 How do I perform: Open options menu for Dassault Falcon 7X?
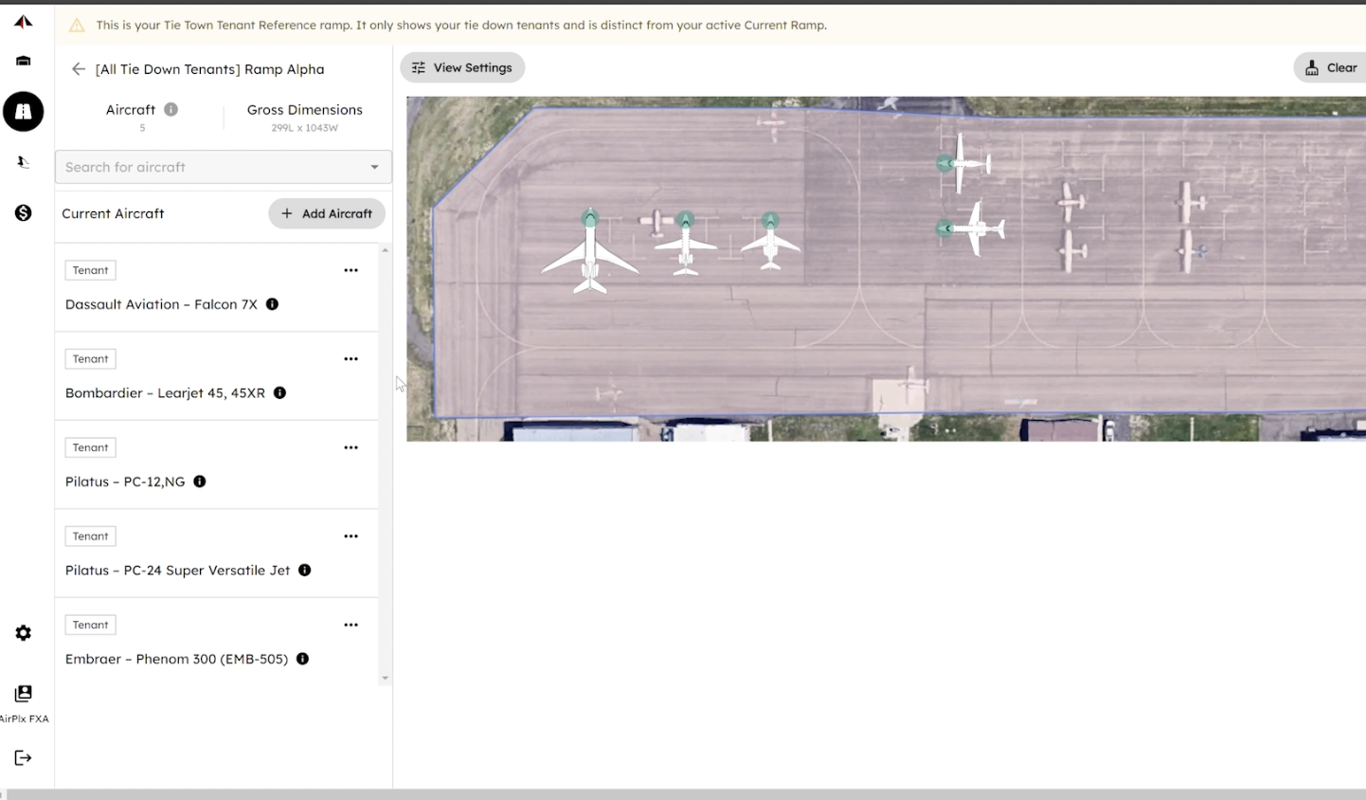coord(351,270)
